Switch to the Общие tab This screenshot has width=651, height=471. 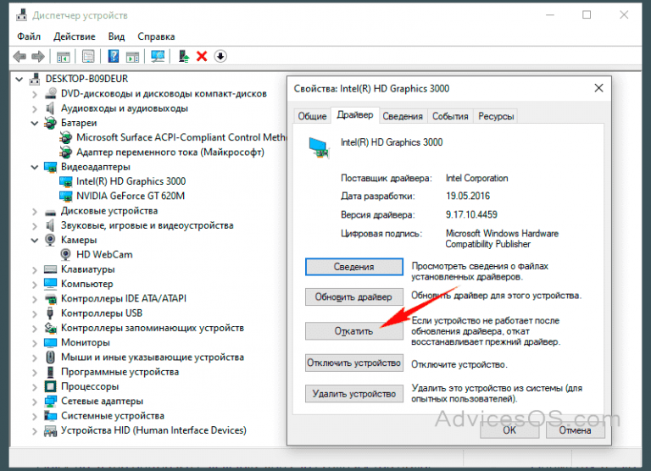coord(312,116)
